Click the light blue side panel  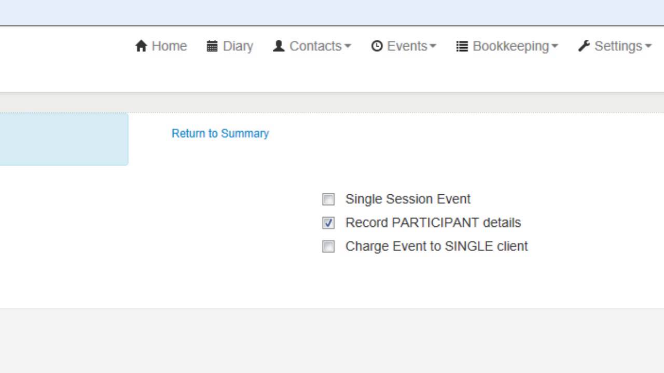(x=63, y=139)
